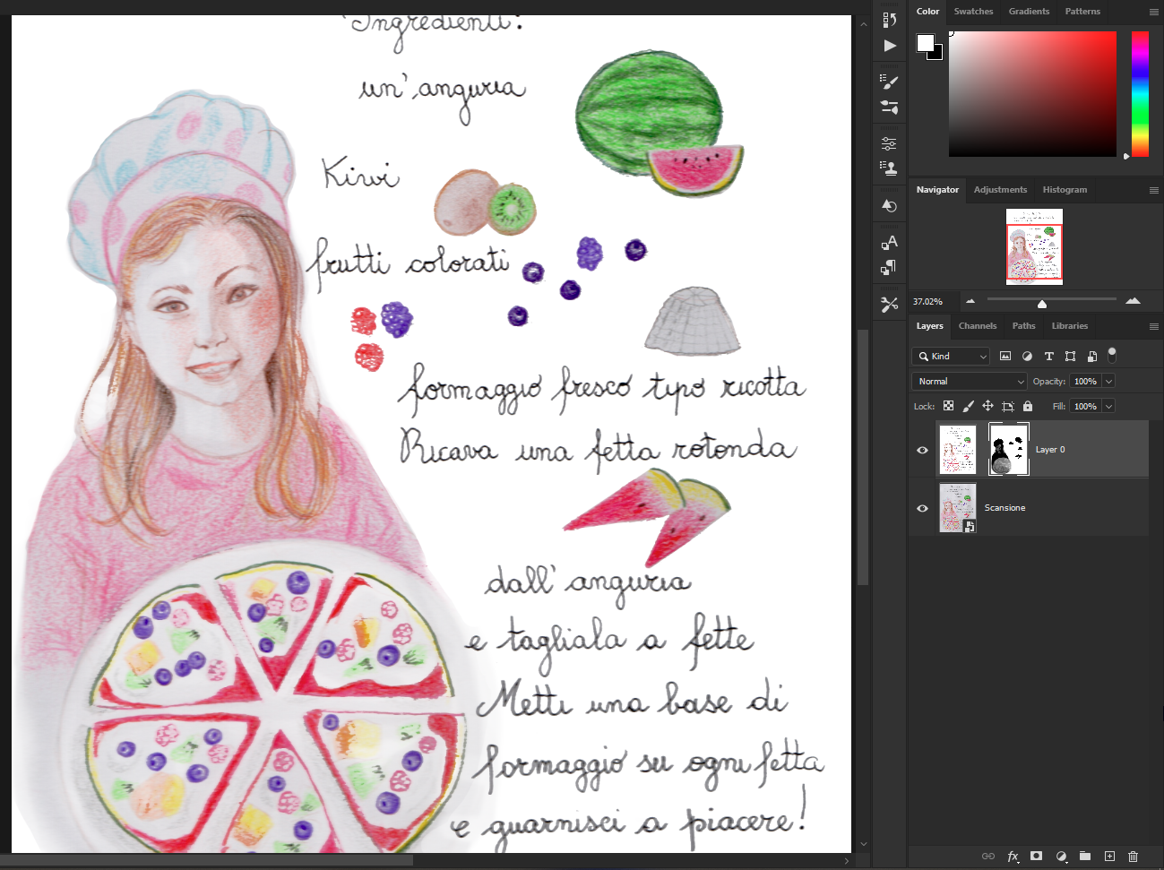The image size is (1164, 870).
Task: Filter layers by pixel type icon
Action: (1005, 356)
